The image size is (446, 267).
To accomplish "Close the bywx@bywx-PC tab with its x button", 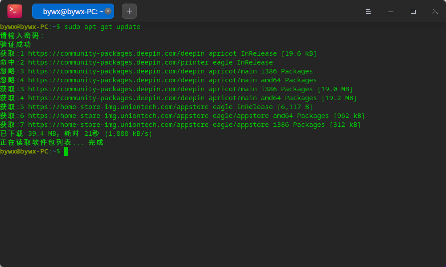I will (x=108, y=11).
